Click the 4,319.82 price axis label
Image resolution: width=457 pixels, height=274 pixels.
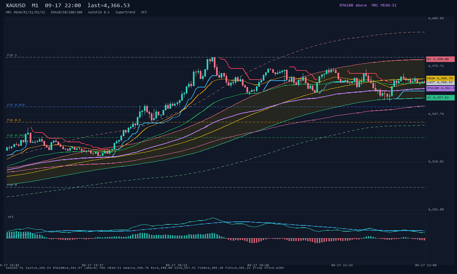pos(436,161)
